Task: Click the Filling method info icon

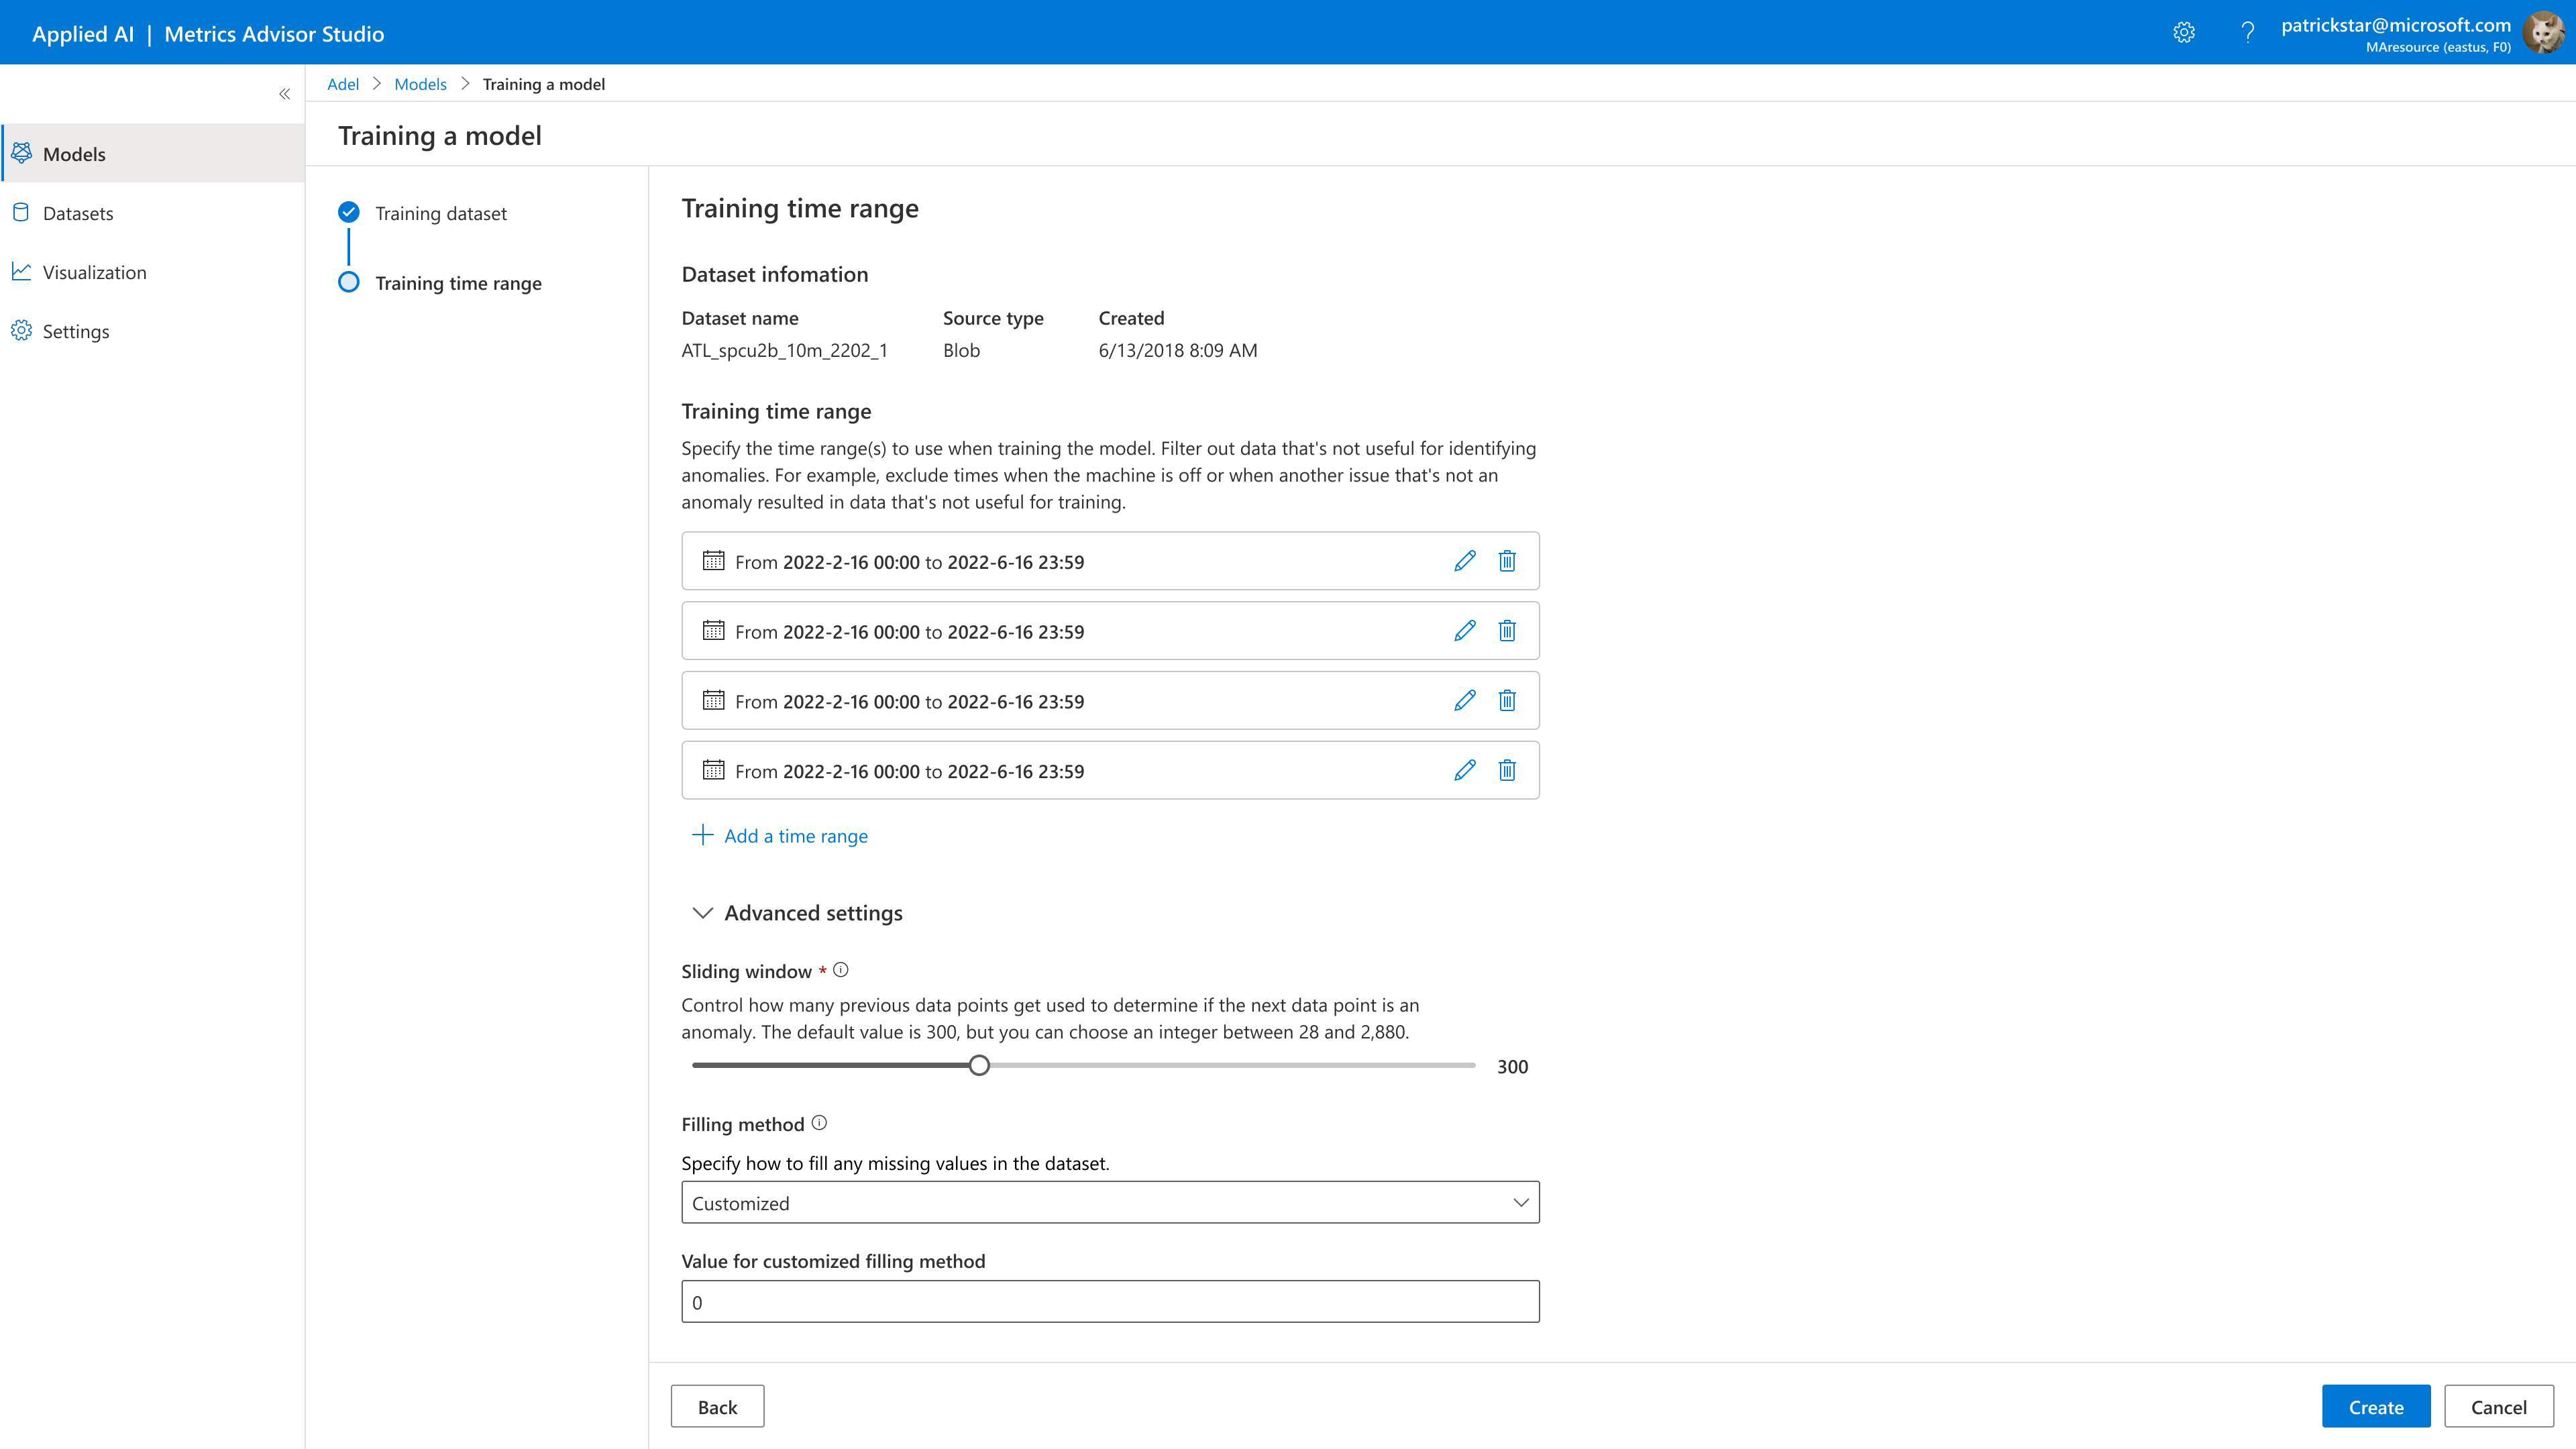Action: pyautogui.click(x=819, y=1123)
